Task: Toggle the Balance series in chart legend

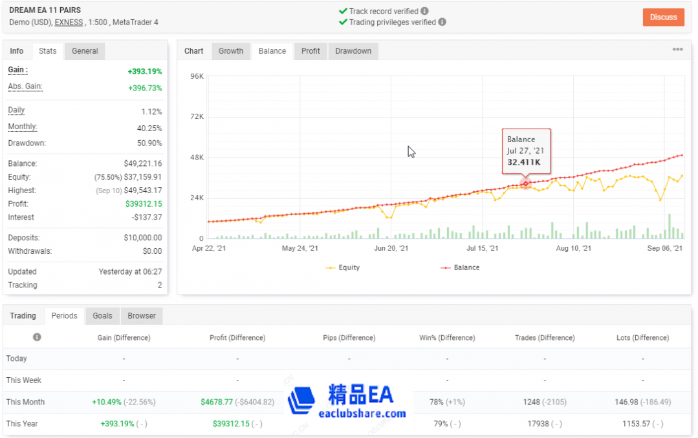Action: point(460,267)
